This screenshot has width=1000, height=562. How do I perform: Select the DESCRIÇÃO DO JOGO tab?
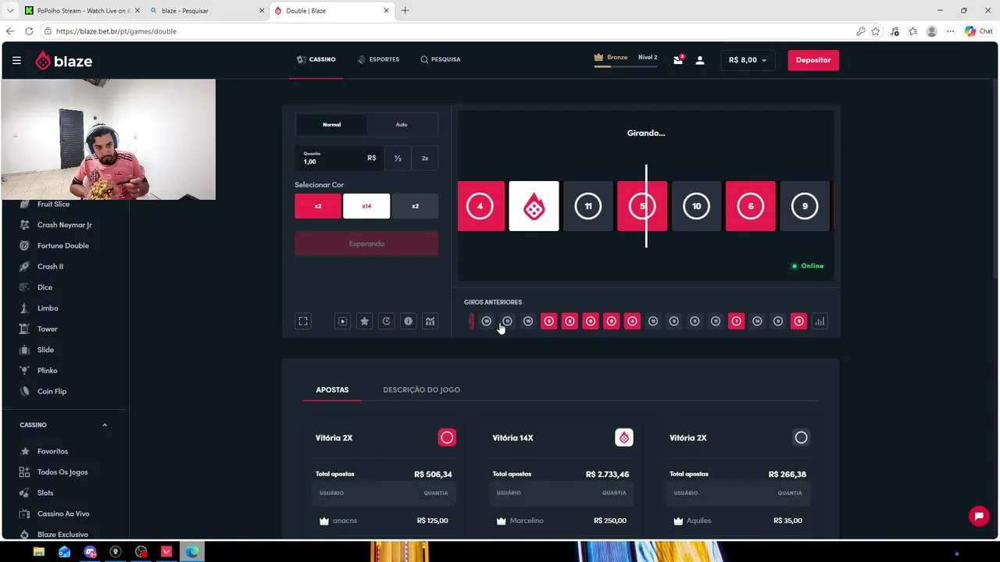(x=421, y=389)
